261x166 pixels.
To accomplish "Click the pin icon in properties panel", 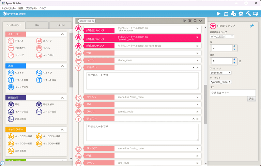I will [x=252, y=26].
